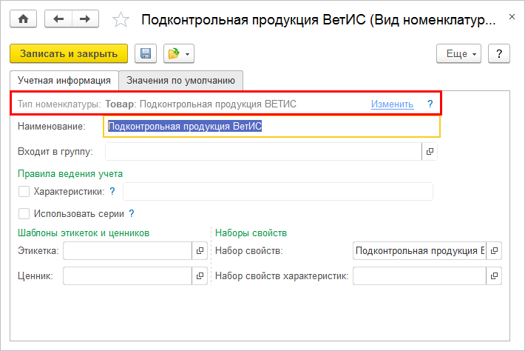
Task: Open help with the '?' button
Action: point(499,53)
